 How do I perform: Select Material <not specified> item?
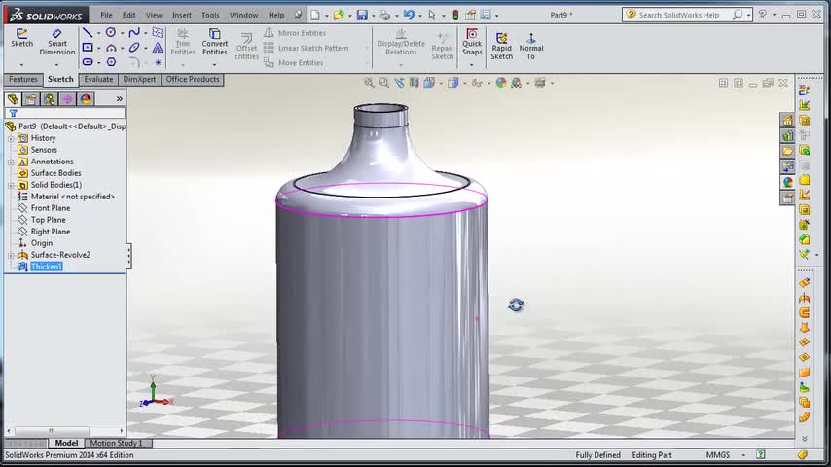73,197
